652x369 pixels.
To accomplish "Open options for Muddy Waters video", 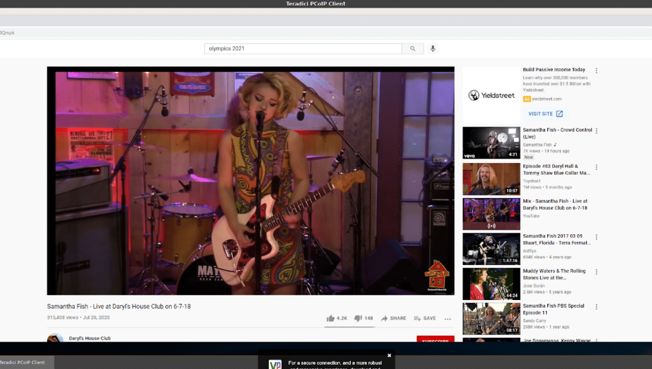I will tap(596, 272).
